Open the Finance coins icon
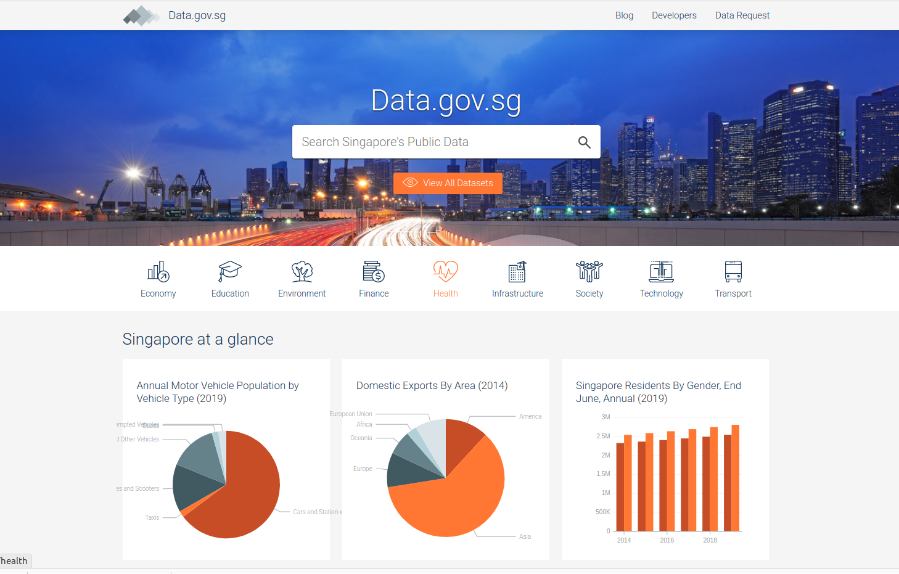Screen dimensions: 899x574 click(x=374, y=271)
